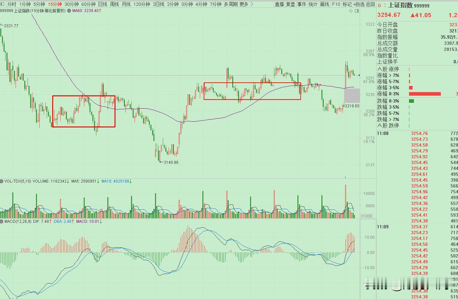Screen dimensions: 458x299
Task: Click the red G icon beside 上证指数
Action: (380, 6)
